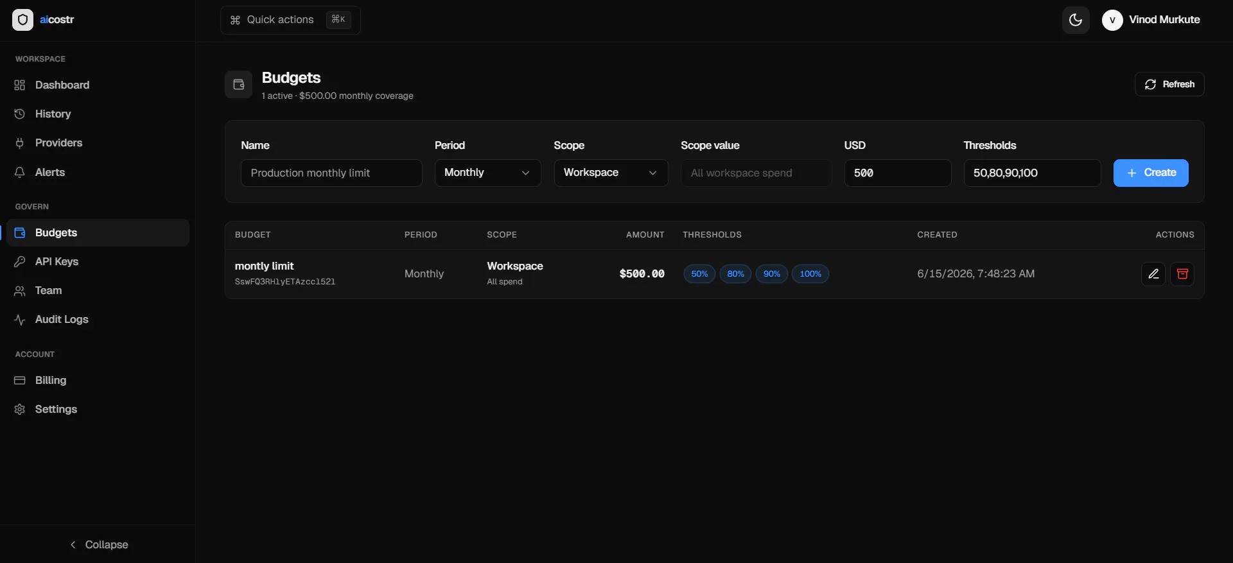Go to the Team page
The image size is (1233, 563).
coord(98,290)
